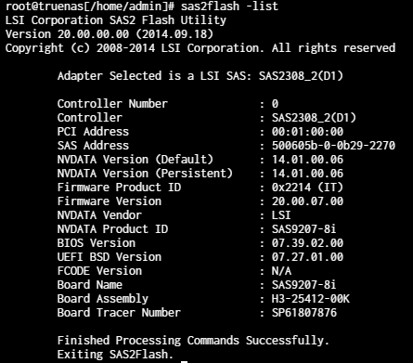The image size is (413, 363).
Task: Click the Firmware Version value 20.00.07.00
Action: (307, 201)
